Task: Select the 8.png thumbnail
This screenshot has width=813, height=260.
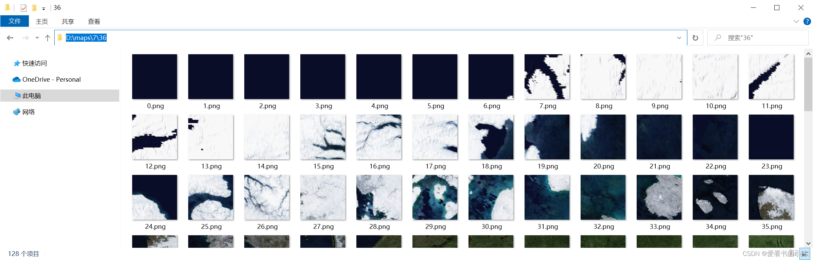Action: (603, 77)
